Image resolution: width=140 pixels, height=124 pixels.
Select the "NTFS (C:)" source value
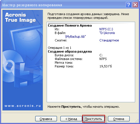(106, 29)
